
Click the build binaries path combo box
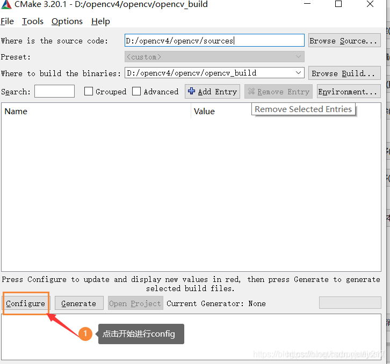point(214,73)
